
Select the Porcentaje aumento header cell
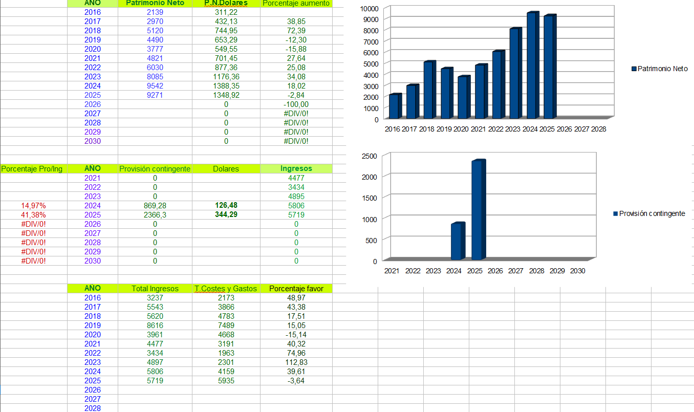(296, 3)
